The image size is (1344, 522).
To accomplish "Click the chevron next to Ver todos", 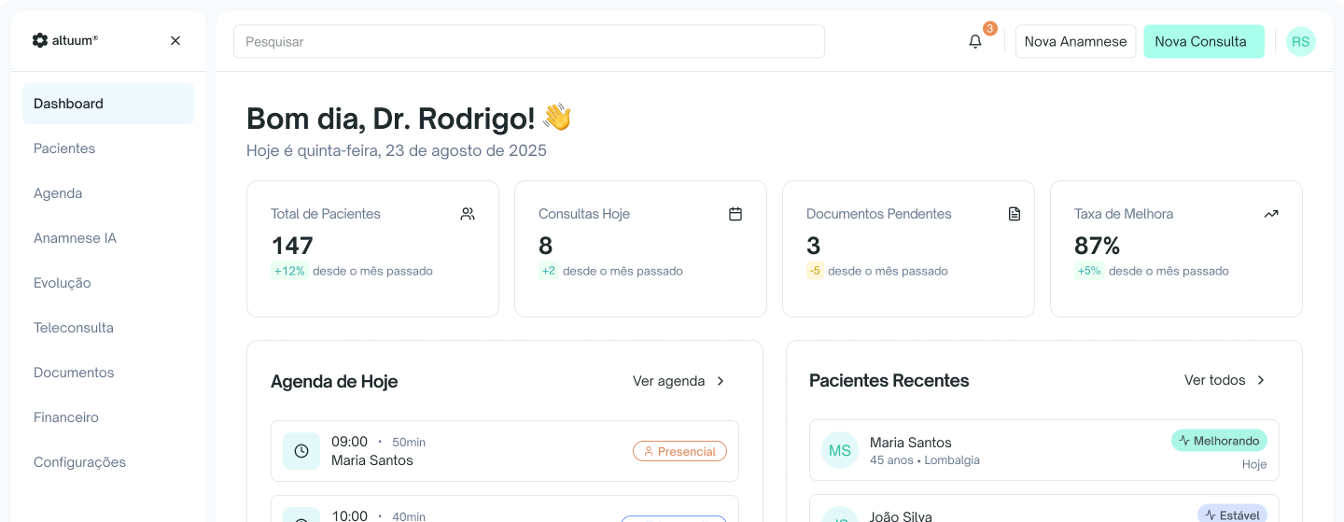I will 1261,380.
